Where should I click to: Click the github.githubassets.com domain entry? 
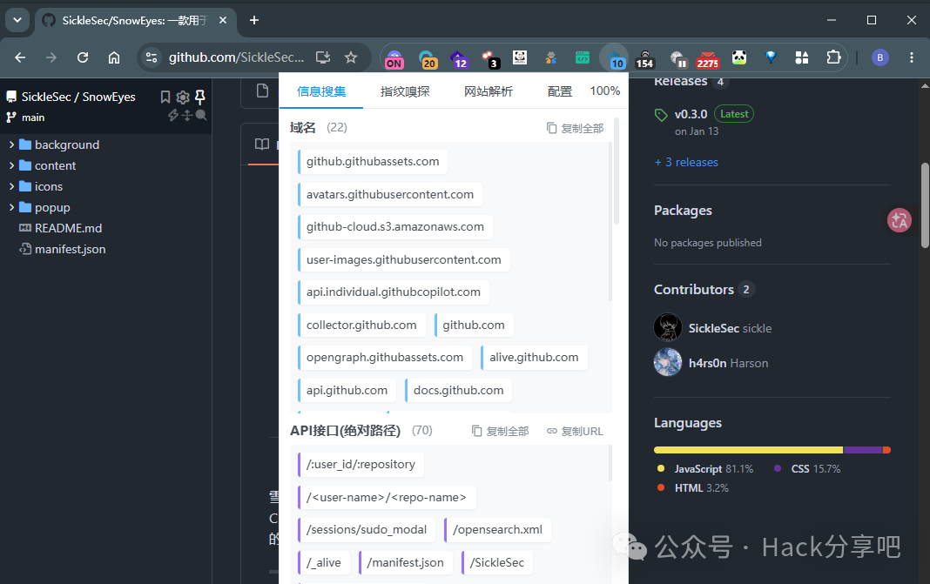(373, 162)
